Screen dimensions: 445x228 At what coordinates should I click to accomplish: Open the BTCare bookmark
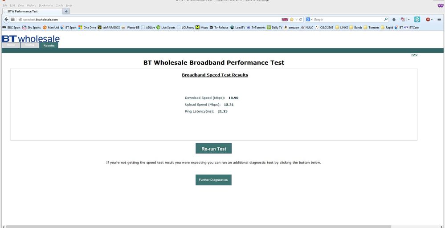click(x=412, y=28)
